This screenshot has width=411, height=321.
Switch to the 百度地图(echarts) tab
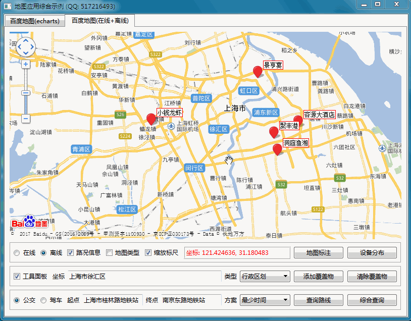click(35, 21)
